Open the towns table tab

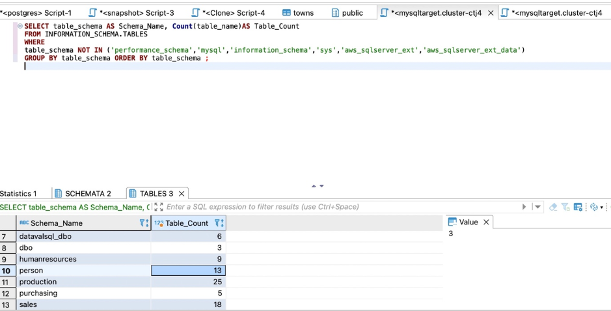[x=298, y=13]
